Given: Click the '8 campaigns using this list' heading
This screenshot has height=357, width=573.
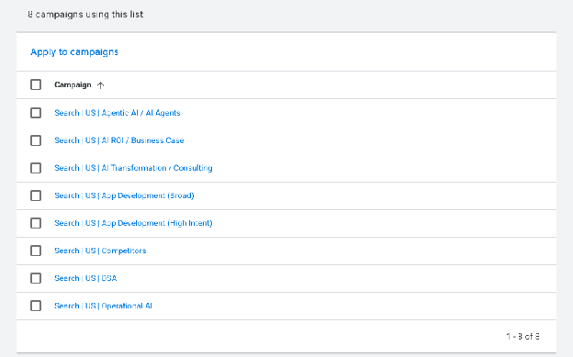Looking at the screenshot, I should (85, 15).
